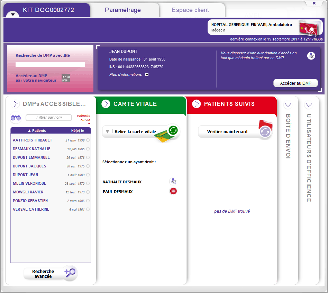Select radio button for MOWGLI XAVIER
This screenshot has height=293, width=328.
click(x=88, y=192)
